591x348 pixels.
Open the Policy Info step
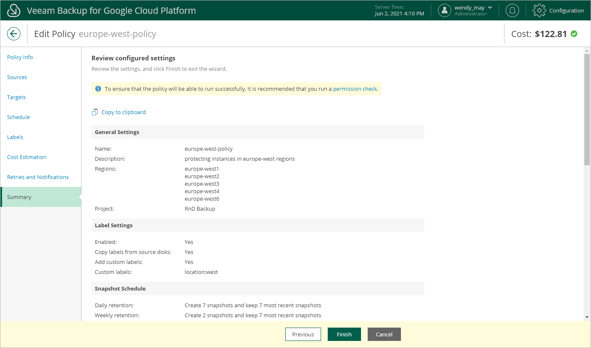coord(20,57)
